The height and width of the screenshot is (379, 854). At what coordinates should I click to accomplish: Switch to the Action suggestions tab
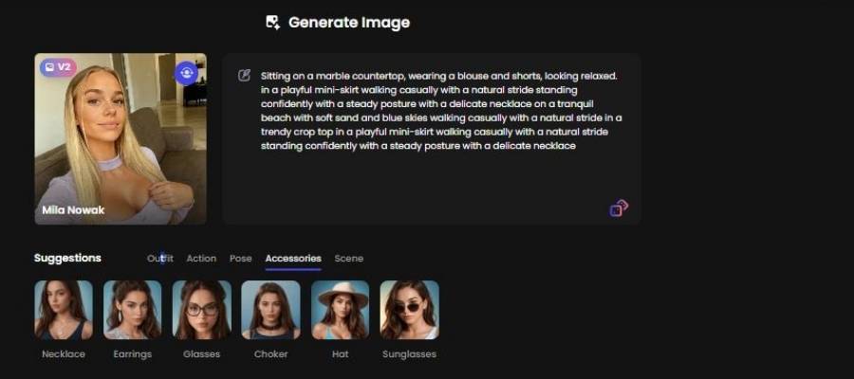(201, 259)
